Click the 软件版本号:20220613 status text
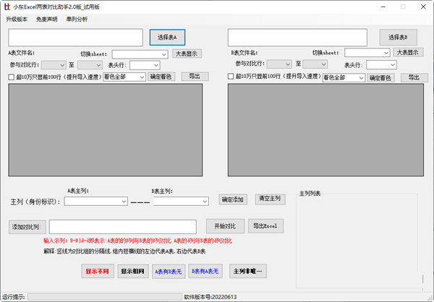The height and width of the screenshot is (302, 434). click(210, 297)
